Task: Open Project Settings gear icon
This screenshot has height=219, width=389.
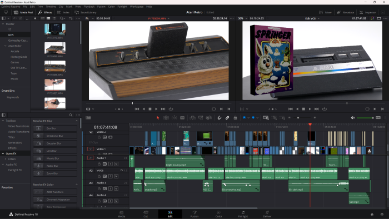Action: tap(382, 215)
